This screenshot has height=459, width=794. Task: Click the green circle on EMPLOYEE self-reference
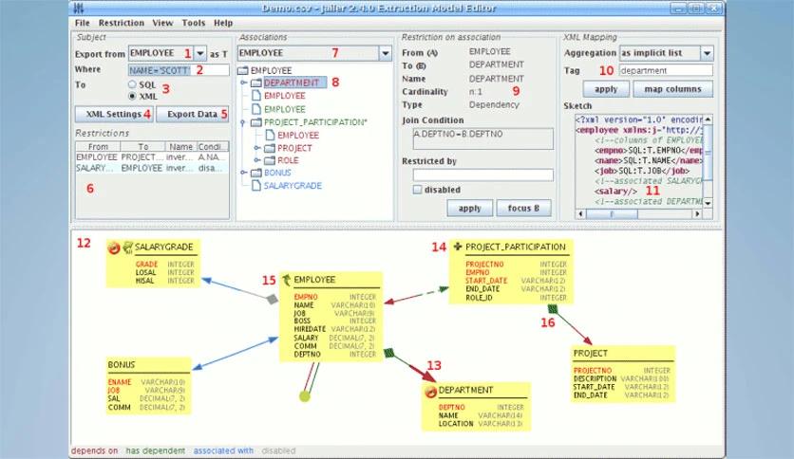[x=304, y=396]
